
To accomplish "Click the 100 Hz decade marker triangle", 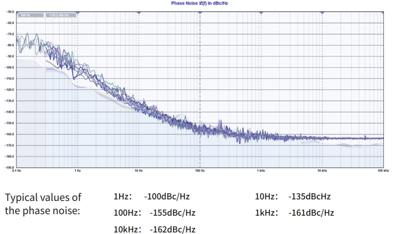I will 200,12.
